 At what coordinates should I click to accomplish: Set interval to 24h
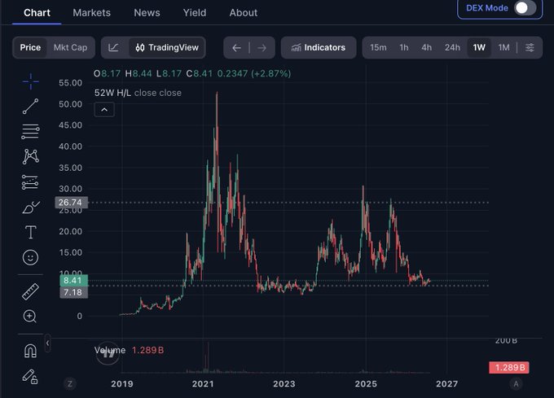tap(452, 47)
